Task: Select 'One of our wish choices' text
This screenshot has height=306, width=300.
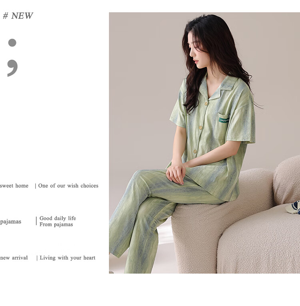Action: click(68, 186)
